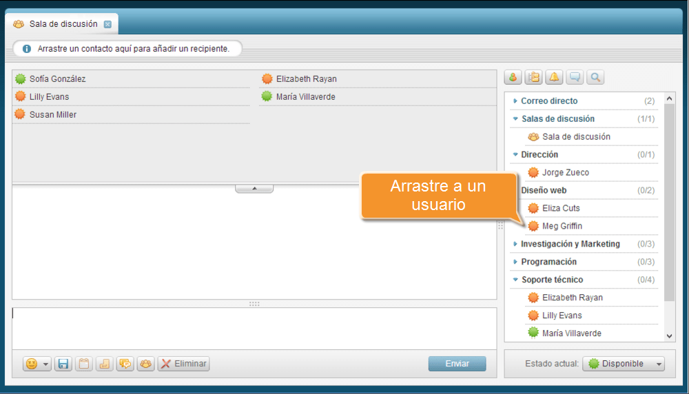This screenshot has height=394, width=689.
Task: Click the contact list scroll down arrow
Action: pyautogui.click(x=669, y=336)
